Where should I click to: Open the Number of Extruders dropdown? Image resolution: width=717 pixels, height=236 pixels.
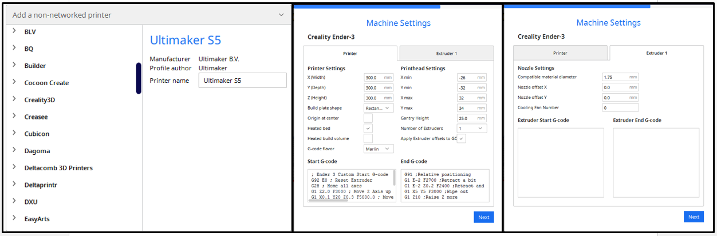click(472, 129)
